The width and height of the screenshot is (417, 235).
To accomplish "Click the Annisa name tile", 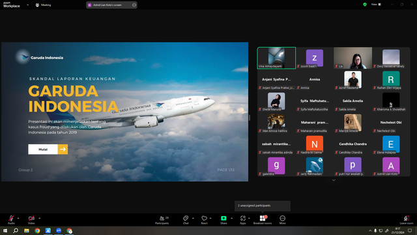I will click(x=315, y=80).
